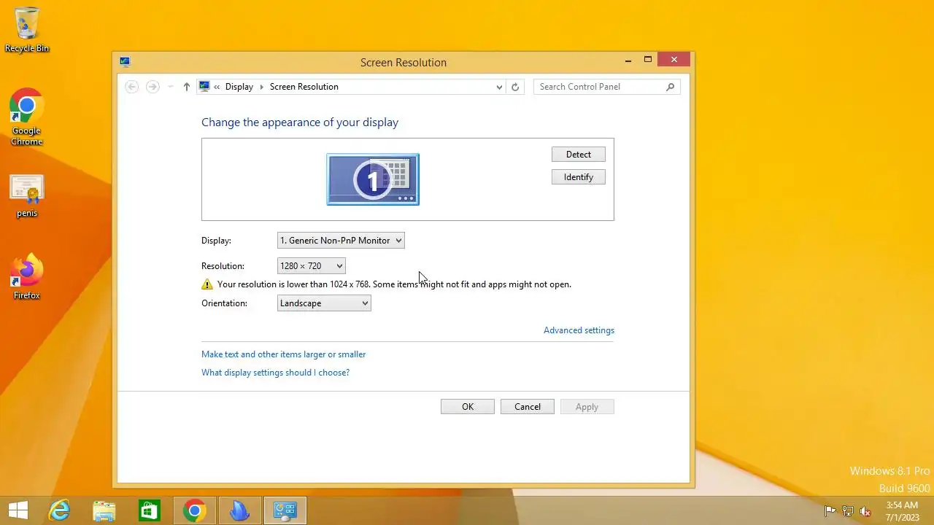Click the Screen Resolution breadcrumb
The height and width of the screenshot is (525, 934).
coord(304,87)
